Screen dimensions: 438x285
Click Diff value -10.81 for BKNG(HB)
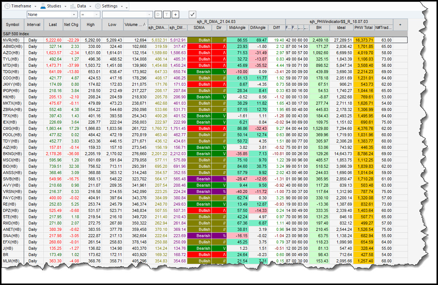277,154
